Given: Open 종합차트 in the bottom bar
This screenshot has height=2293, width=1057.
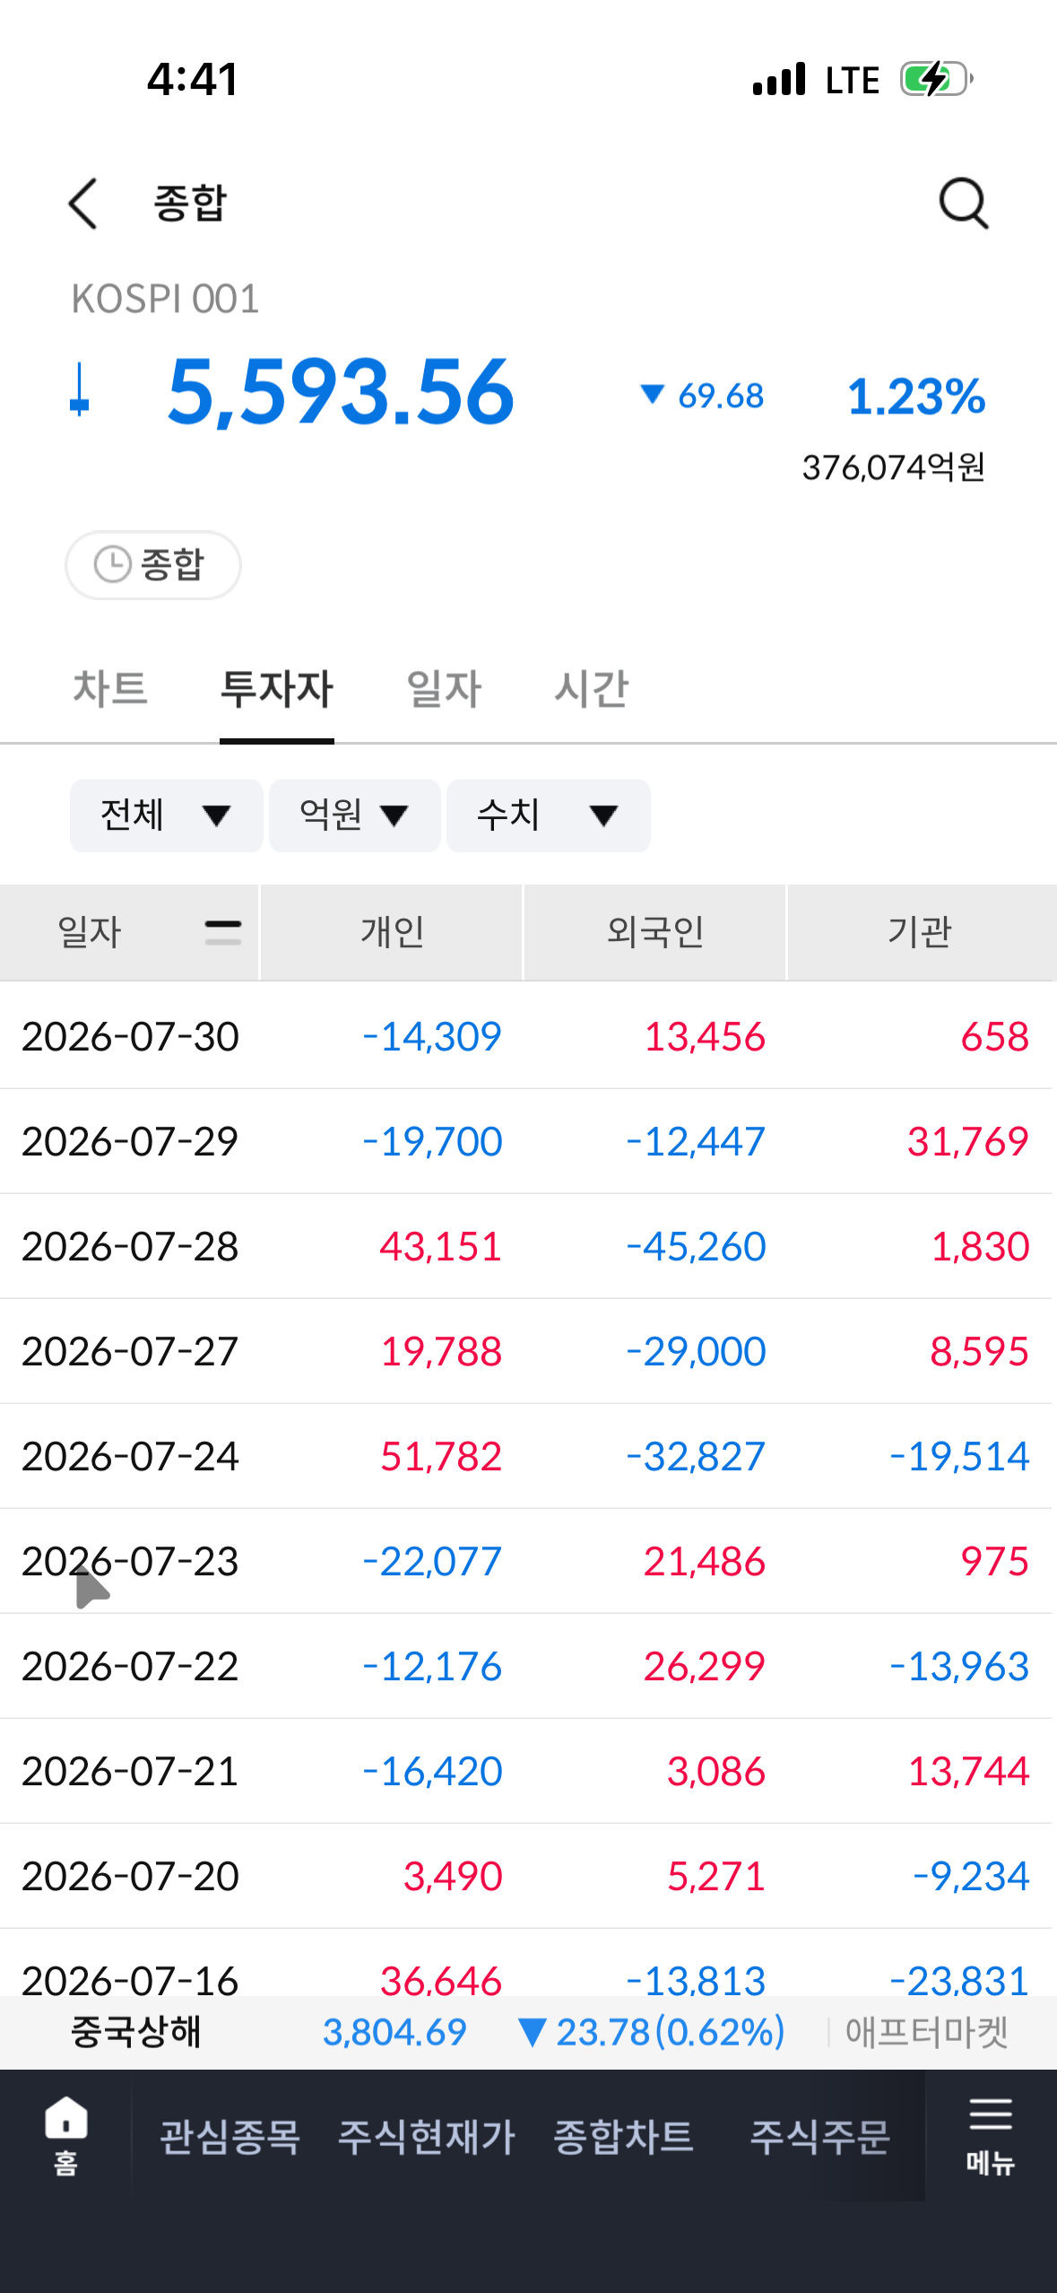Looking at the screenshot, I should point(623,2137).
